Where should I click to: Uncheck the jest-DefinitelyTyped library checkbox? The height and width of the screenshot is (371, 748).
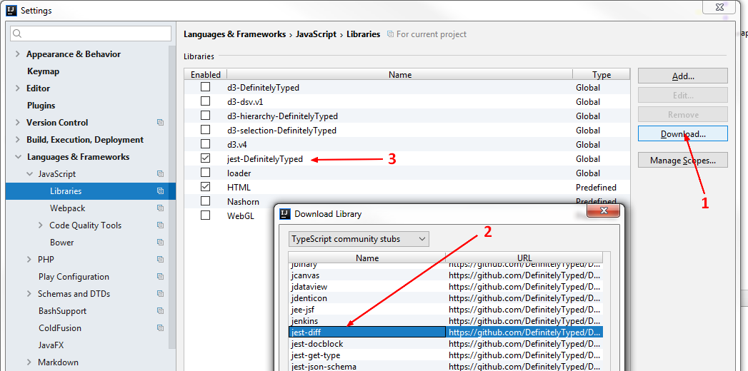(x=206, y=158)
